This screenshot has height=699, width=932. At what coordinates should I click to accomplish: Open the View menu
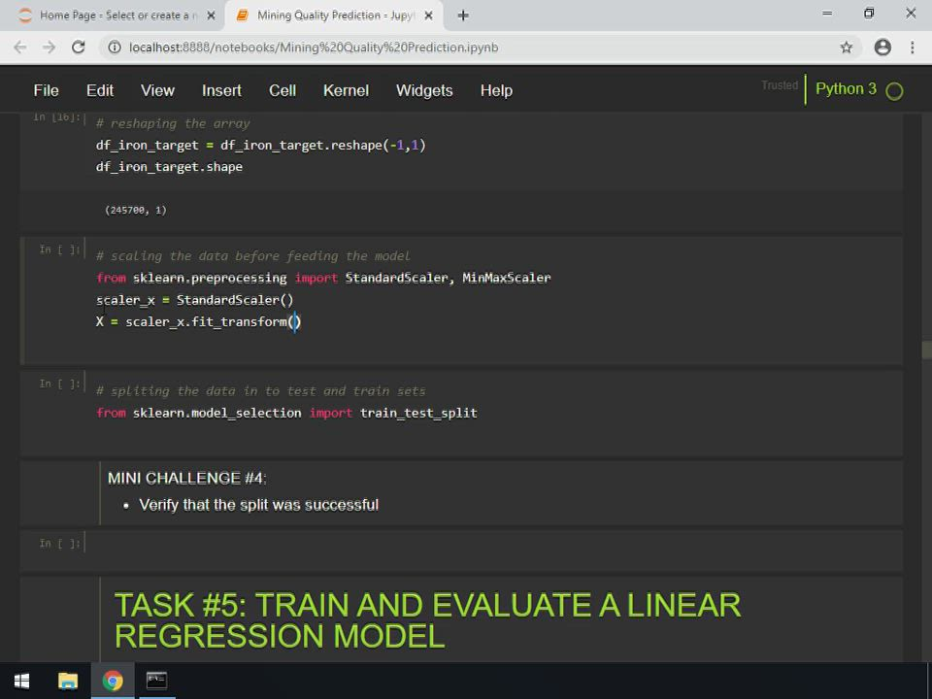pos(157,90)
